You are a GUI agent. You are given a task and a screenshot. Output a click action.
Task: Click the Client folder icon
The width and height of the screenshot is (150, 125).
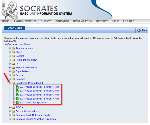pos(13,52)
